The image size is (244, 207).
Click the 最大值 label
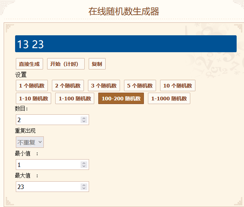point(23,176)
